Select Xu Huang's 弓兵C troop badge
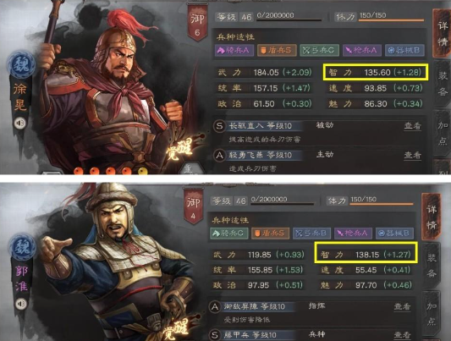451x341 pixels. tap(320, 50)
